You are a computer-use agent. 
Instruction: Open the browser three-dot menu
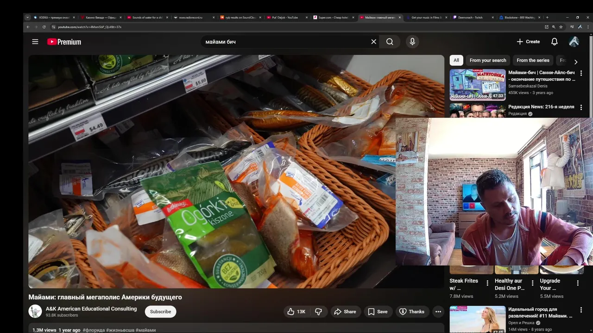tap(587, 27)
